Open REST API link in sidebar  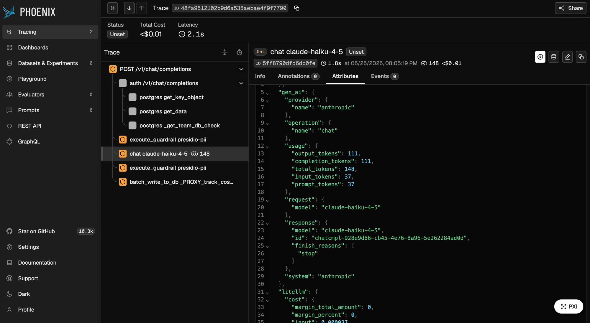tap(50, 126)
